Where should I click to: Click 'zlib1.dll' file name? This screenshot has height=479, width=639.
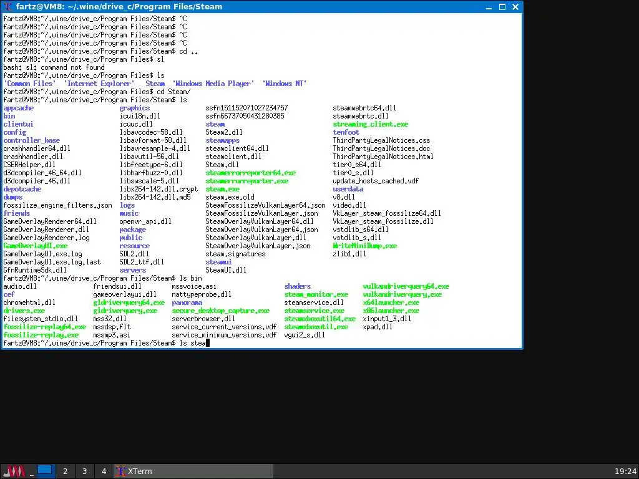coord(349,254)
